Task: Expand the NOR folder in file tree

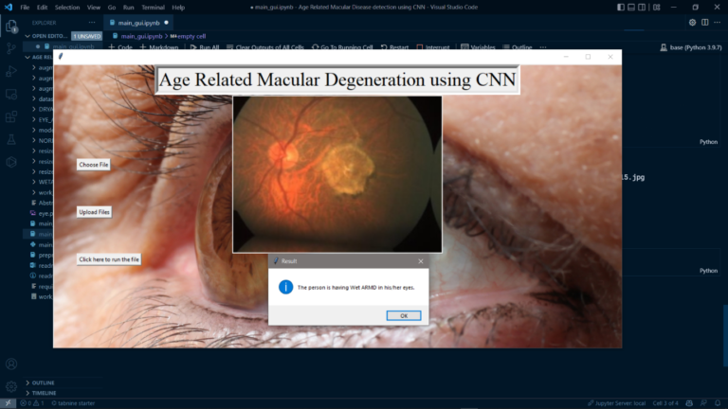Action: pos(43,140)
